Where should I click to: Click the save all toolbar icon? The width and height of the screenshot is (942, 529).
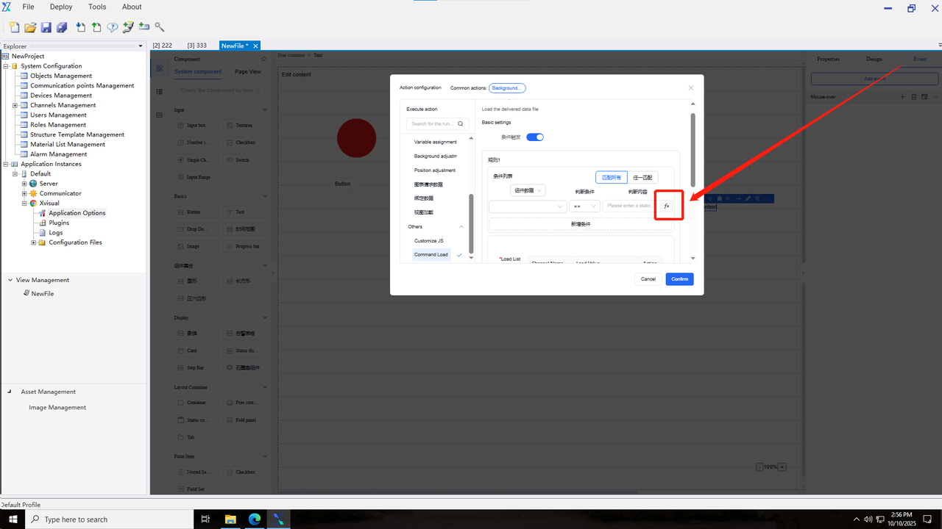tap(62, 27)
